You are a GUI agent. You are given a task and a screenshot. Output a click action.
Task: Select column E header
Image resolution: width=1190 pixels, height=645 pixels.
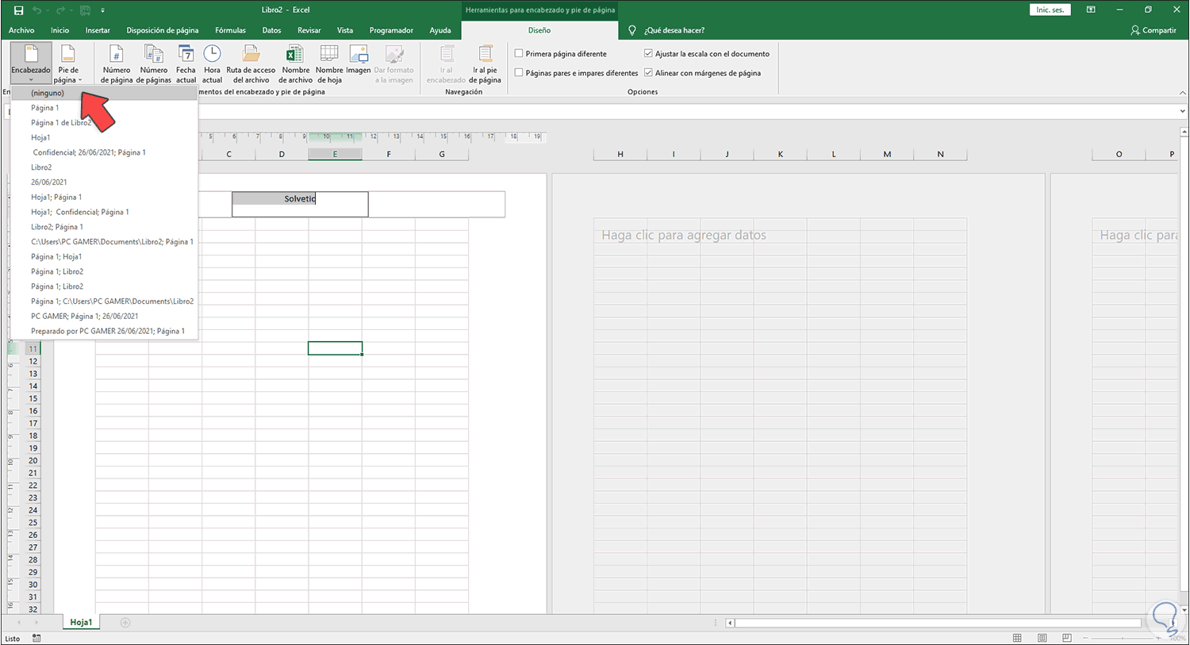[335, 154]
